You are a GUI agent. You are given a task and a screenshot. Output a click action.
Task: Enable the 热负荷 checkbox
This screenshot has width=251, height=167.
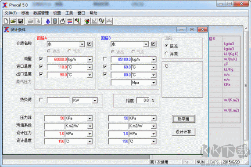pyautogui.click(x=41, y=100)
